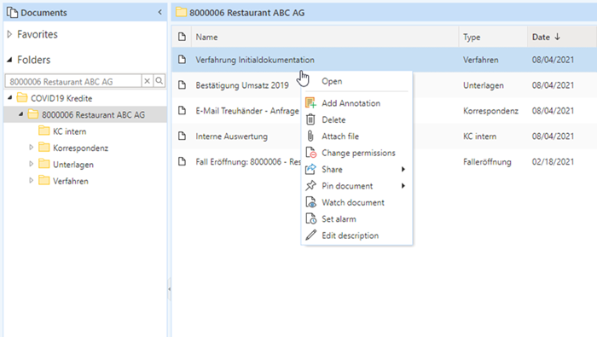Click the Attach file paperclip icon
The height and width of the screenshot is (337, 597).
(310, 137)
